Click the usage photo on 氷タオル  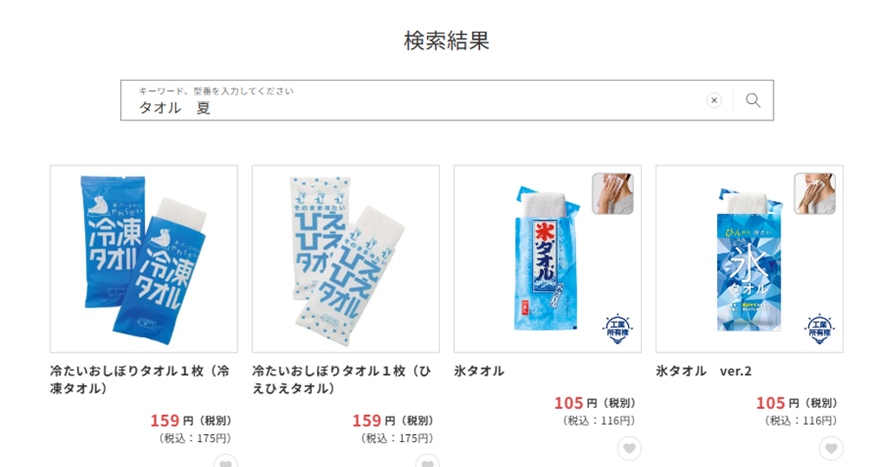coord(612,193)
